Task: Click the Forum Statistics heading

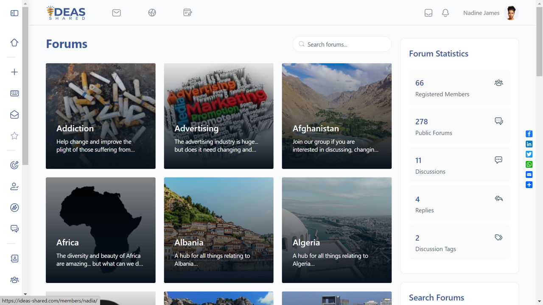Action: point(439,53)
